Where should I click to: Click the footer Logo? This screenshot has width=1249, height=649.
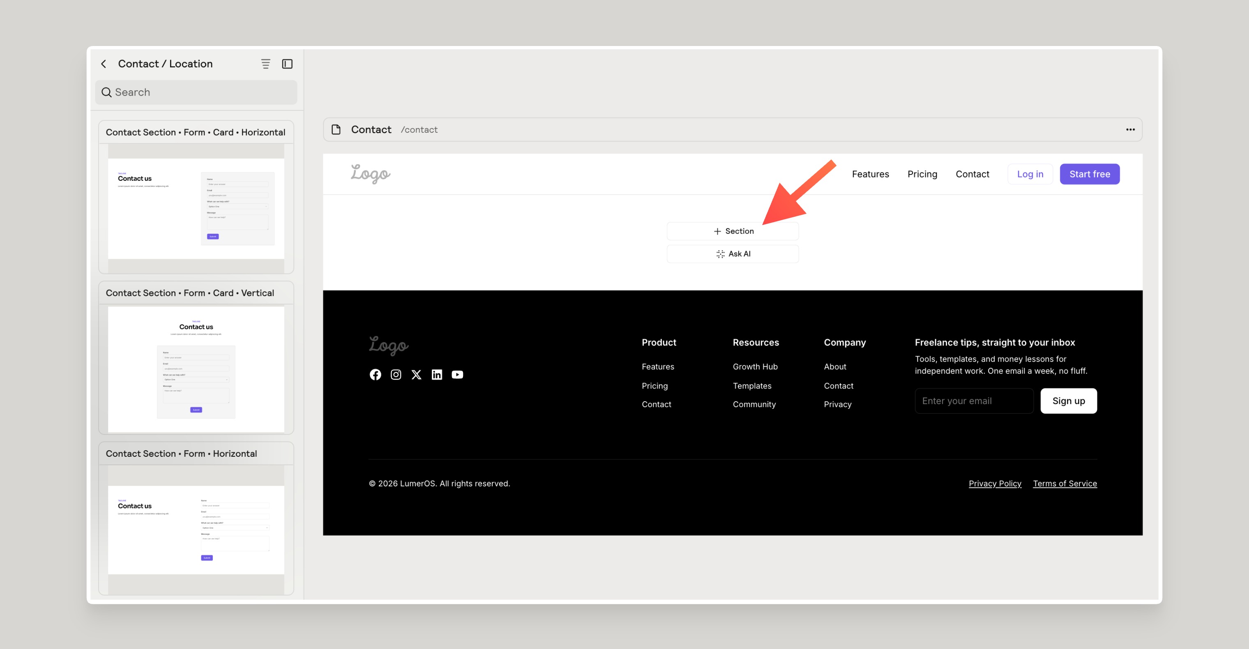[388, 345]
